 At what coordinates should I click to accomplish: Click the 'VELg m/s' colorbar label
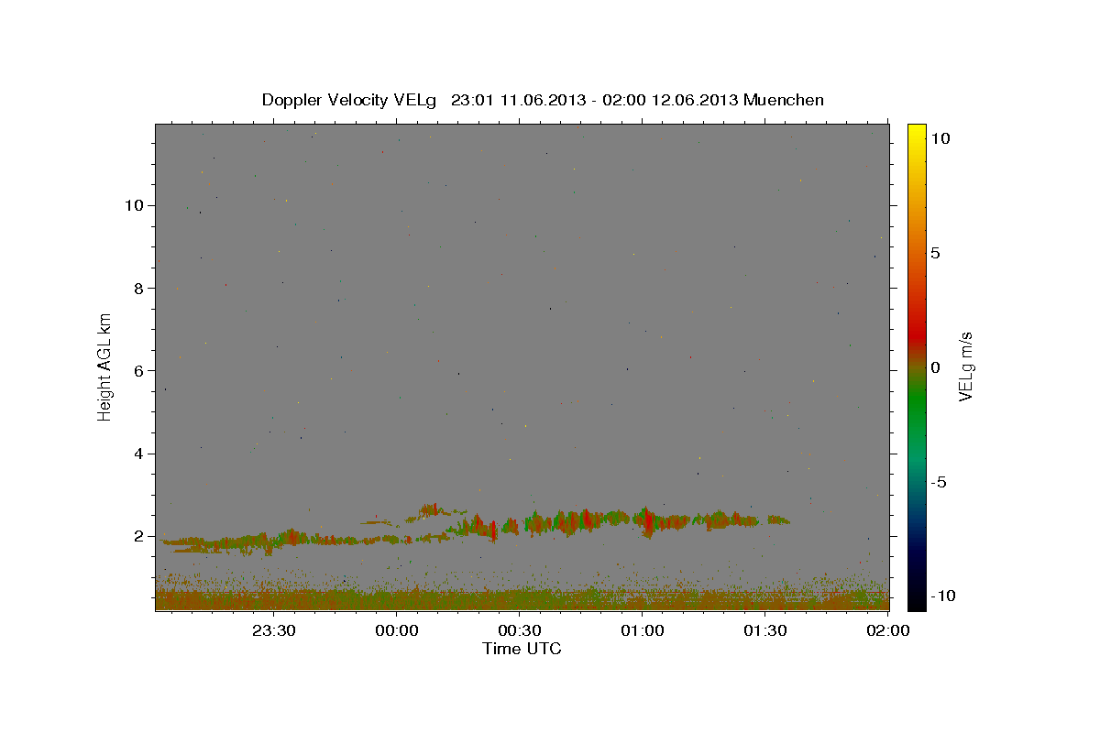[965, 366]
